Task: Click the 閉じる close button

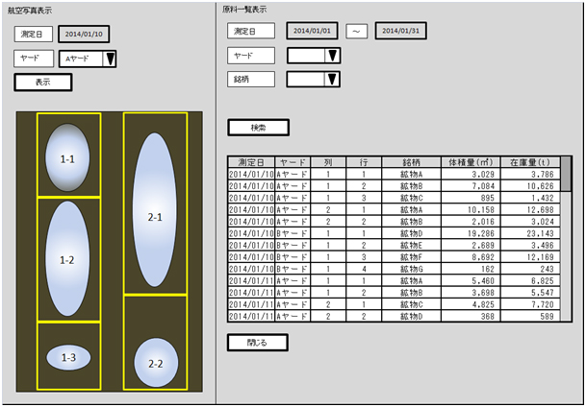Action: [257, 342]
